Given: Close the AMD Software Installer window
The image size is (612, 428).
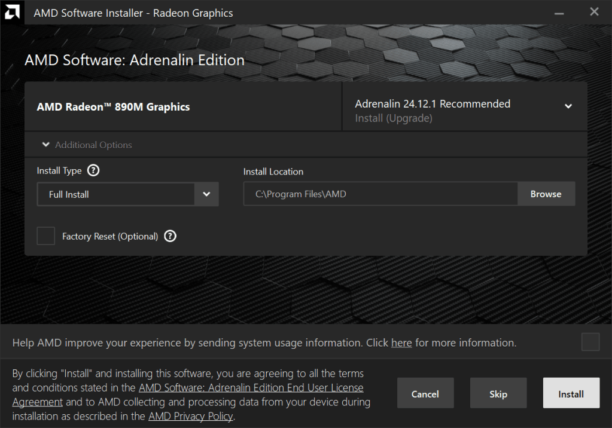Looking at the screenshot, I should click(594, 12).
